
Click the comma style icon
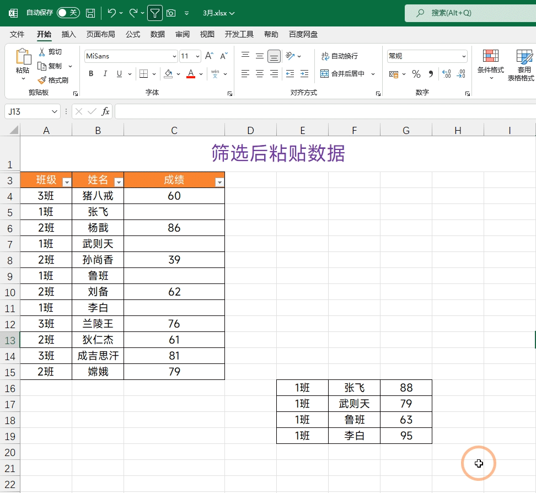click(x=430, y=74)
